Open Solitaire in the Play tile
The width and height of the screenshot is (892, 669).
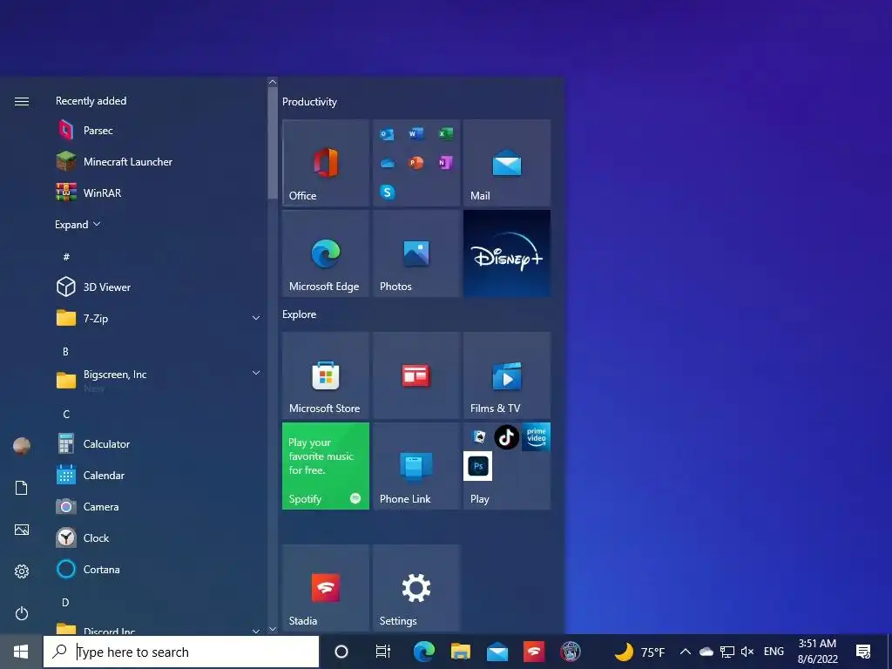(478, 437)
